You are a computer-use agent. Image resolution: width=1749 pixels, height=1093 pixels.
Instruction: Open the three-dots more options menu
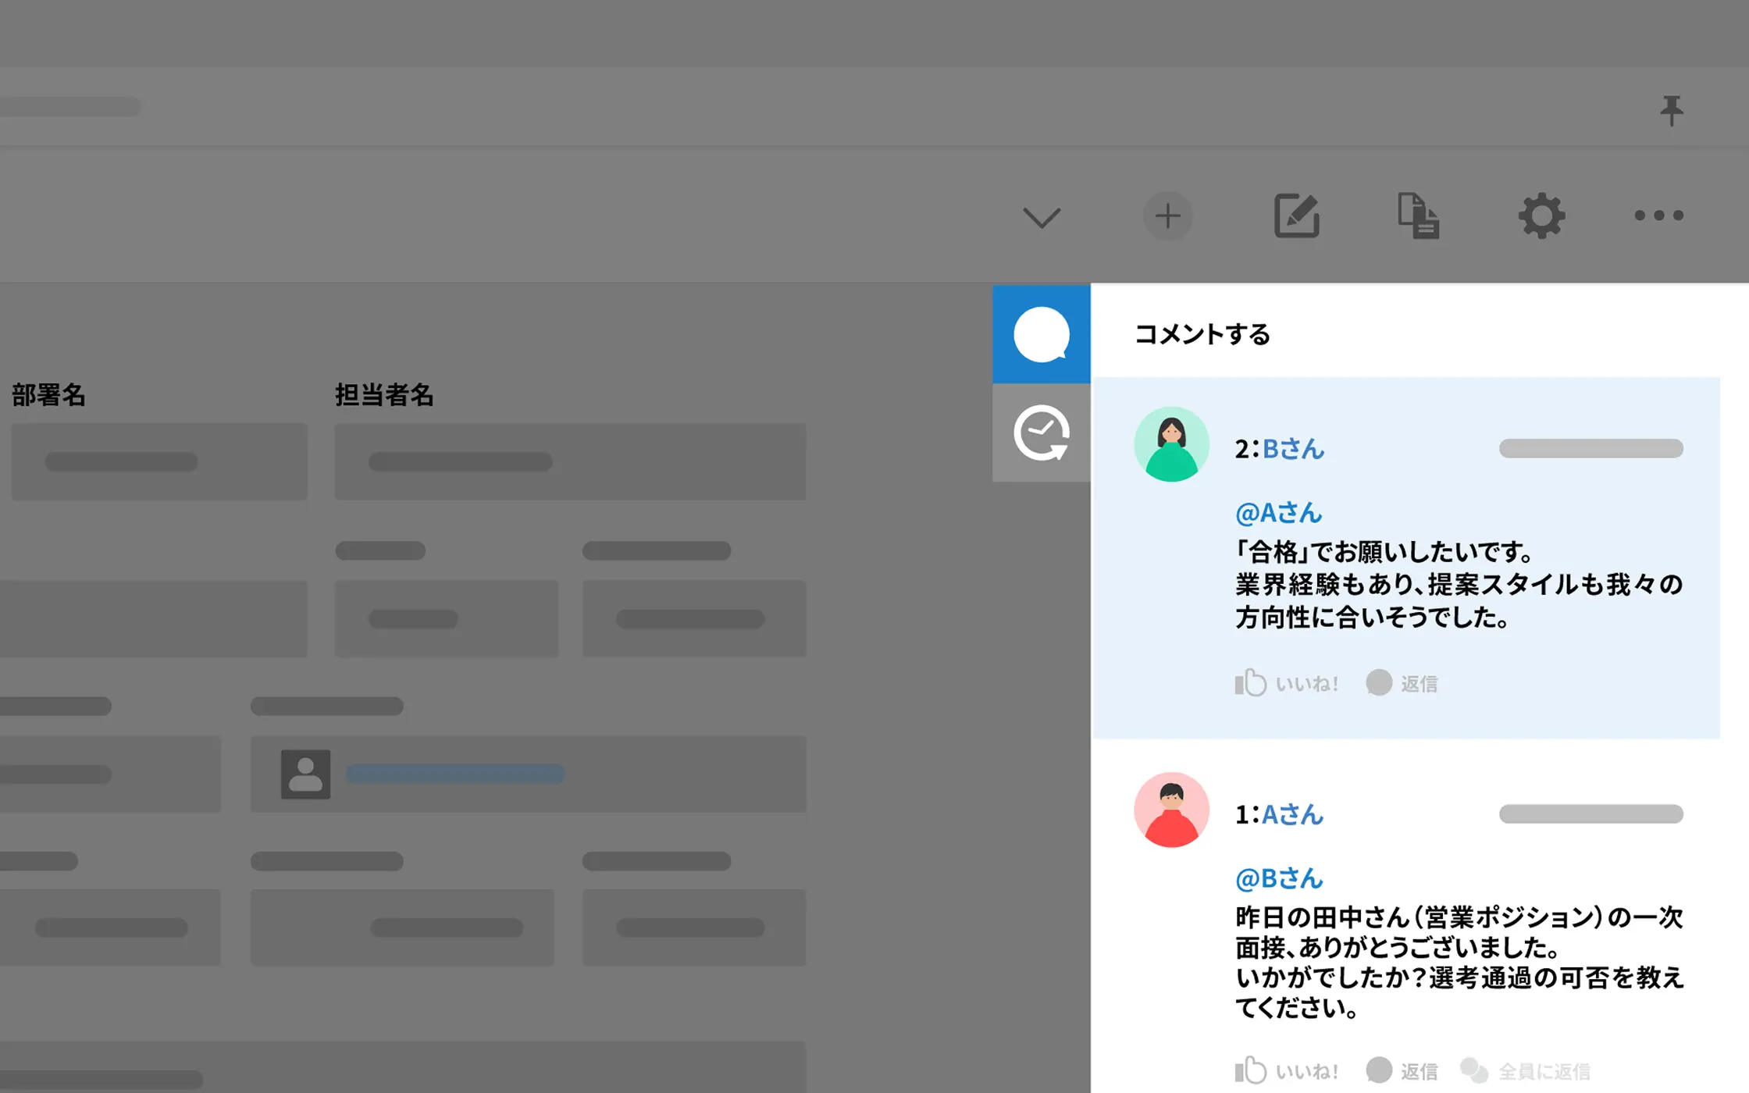pos(1658,215)
